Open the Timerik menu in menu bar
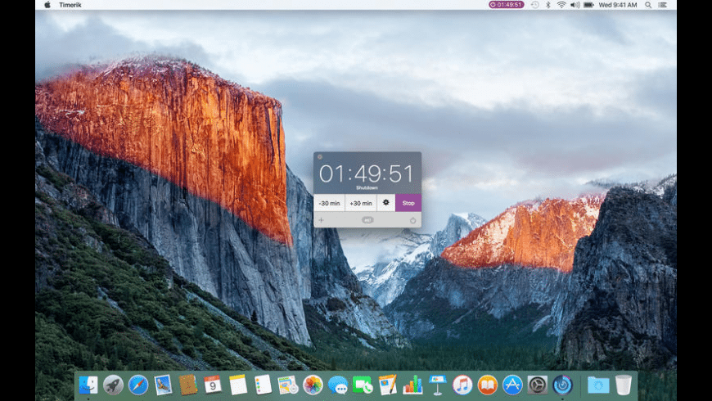 pyautogui.click(x=70, y=5)
